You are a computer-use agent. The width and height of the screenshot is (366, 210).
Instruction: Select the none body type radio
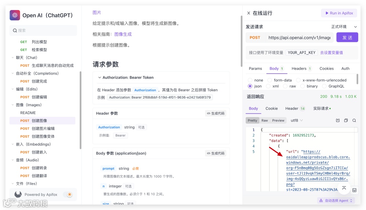click(x=250, y=80)
